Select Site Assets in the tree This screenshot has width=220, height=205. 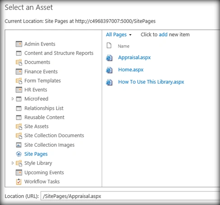(x=37, y=126)
